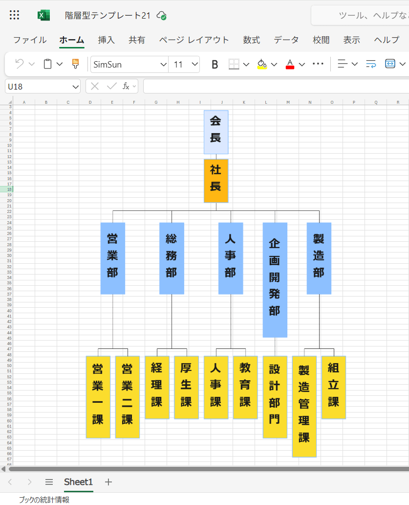Open the Name Box U18 dropdown
This screenshot has height=505, width=409.
[x=76, y=87]
